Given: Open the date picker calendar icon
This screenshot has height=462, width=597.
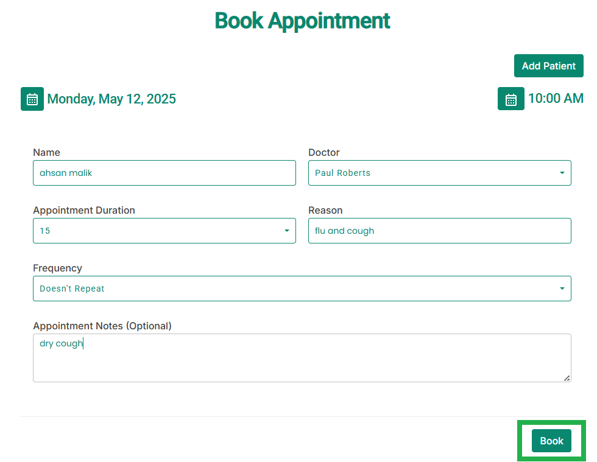Looking at the screenshot, I should (32, 99).
